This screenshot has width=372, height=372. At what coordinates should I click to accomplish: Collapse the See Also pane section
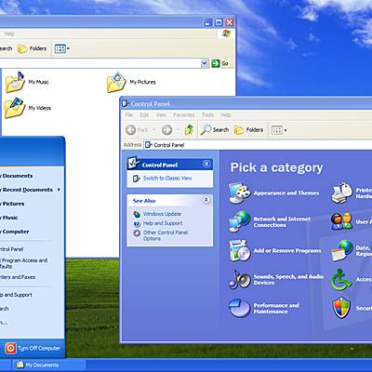(206, 200)
